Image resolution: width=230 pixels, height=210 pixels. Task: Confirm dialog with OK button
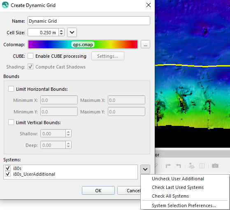click(98, 191)
